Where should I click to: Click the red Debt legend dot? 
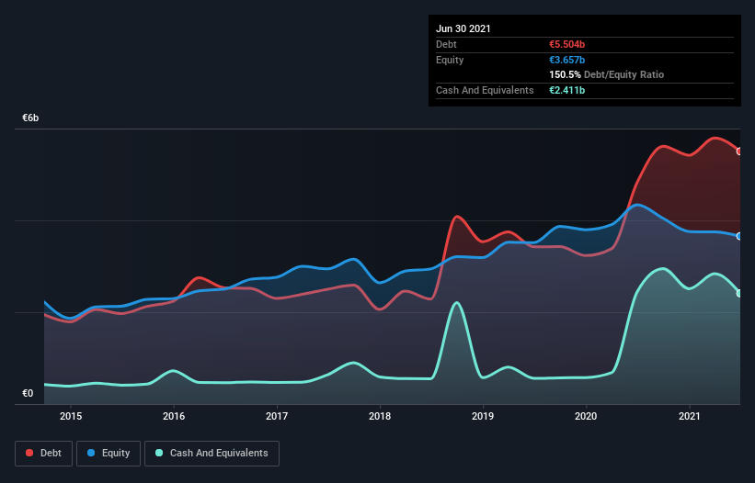pos(29,454)
